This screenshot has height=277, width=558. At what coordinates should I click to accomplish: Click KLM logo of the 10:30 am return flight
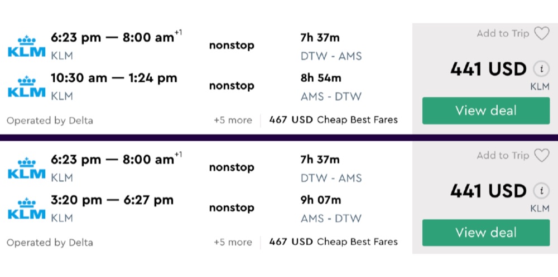[26, 86]
